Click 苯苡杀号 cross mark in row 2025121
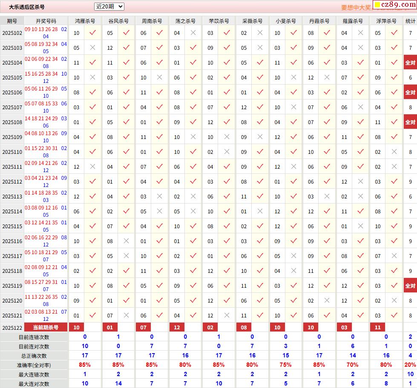 (227, 316)
